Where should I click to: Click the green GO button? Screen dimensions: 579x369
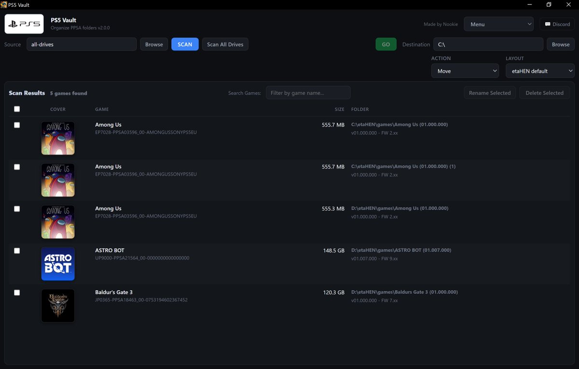386,44
